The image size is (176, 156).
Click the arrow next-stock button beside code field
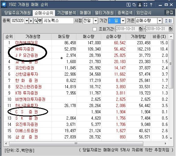pyautogui.click(x=31, y=21)
